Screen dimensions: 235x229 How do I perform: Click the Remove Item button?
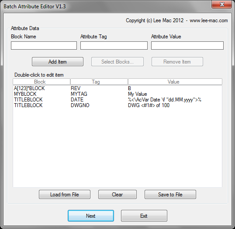(177, 61)
